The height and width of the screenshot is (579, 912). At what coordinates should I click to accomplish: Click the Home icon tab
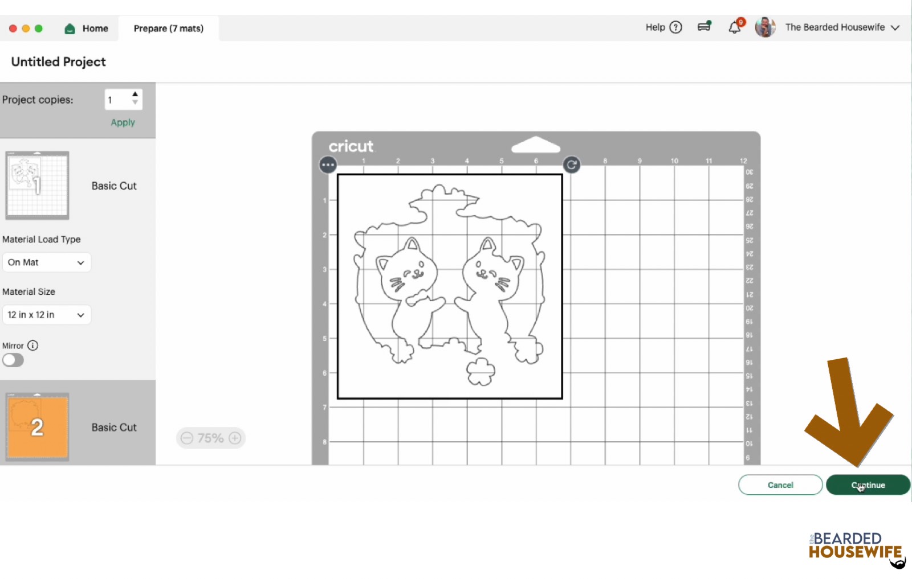click(87, 28)
